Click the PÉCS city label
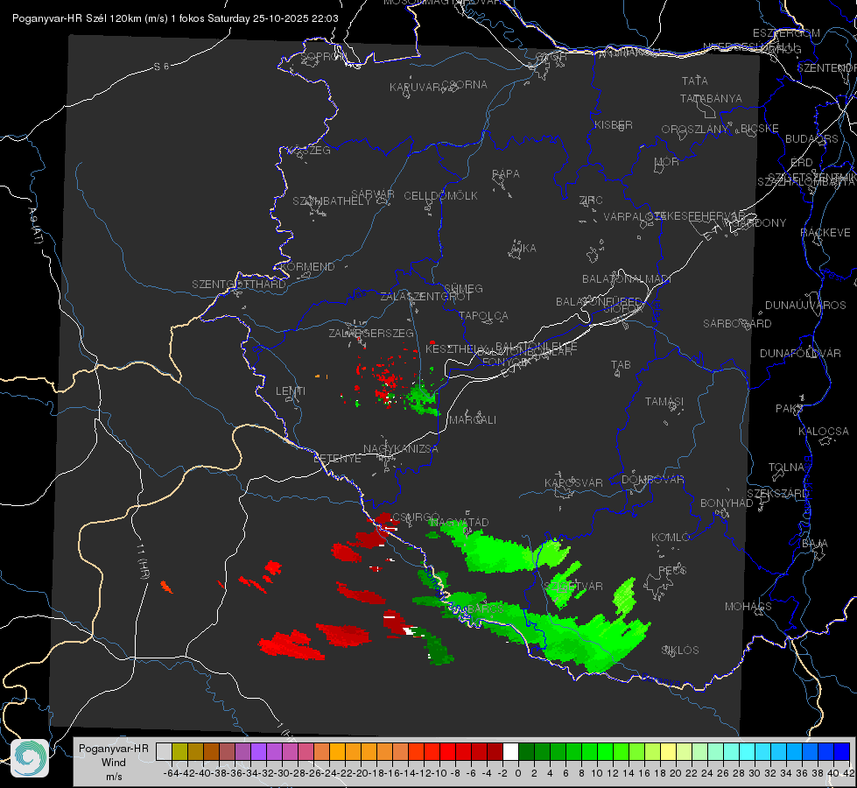Screen dimensions: 857x788 tap(671, 570)
